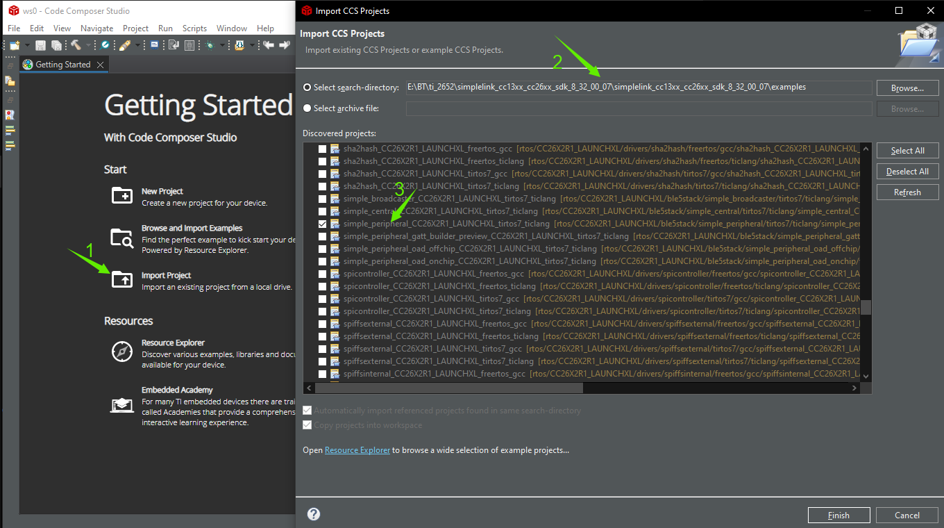This screenshot has height=528, width=944.
Task: Click the Forward arrow toolbar icon
Action: pos(285,45)
